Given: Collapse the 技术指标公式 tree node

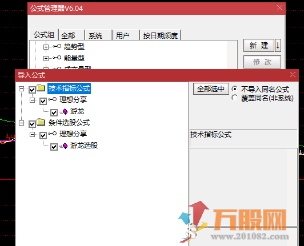Looking at the screenshot, I should point(21,88).
